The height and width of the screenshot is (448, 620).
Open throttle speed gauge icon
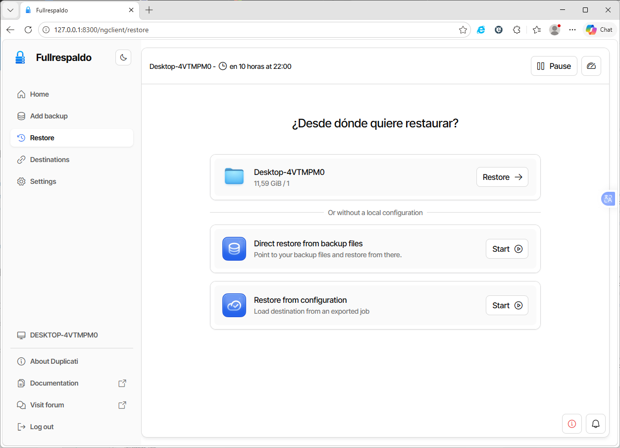point(591,66)
